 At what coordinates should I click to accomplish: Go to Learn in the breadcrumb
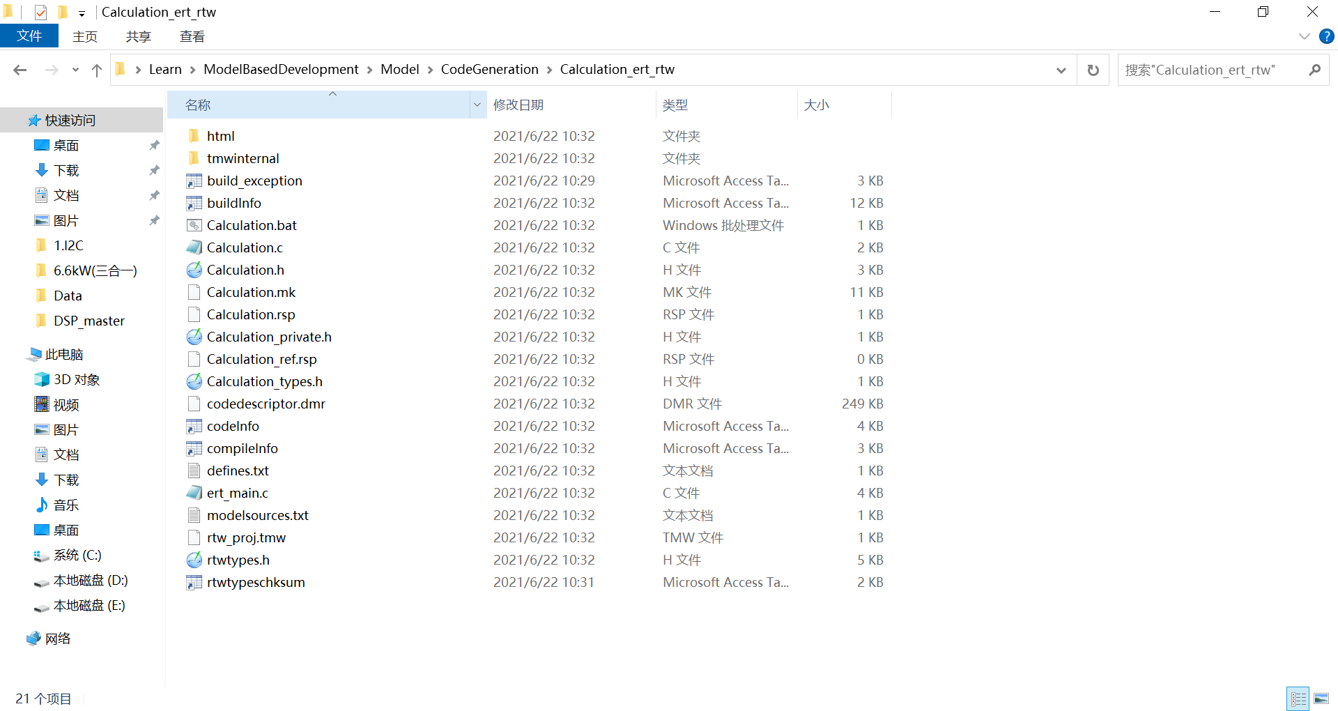click(x=165, y=70)
